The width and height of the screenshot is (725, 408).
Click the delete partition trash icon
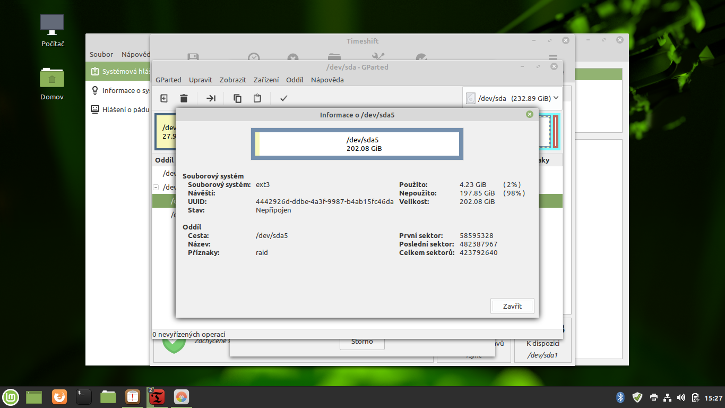(184, 98)
